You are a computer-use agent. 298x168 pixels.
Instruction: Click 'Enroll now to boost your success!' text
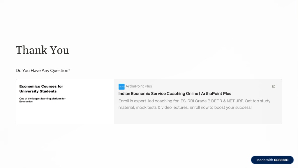(x=221, y=108)
